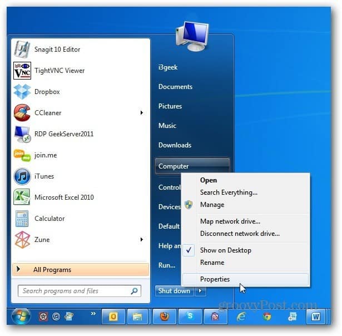Image resolution: width=342 pixels, height=336 pixels.
Task: Open Documents from Start menu
Action: pyautogui.click(x=175, y=87)
